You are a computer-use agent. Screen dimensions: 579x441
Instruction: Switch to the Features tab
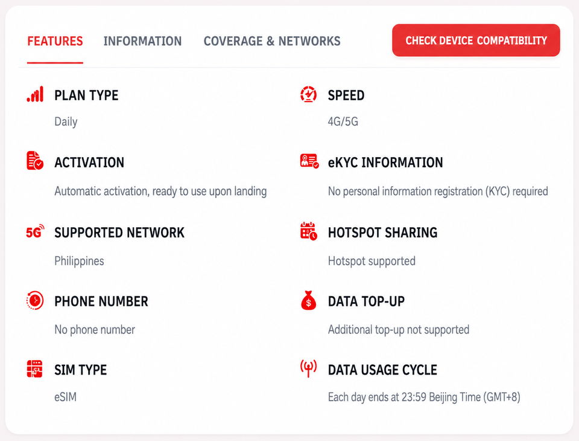[55, 41]
